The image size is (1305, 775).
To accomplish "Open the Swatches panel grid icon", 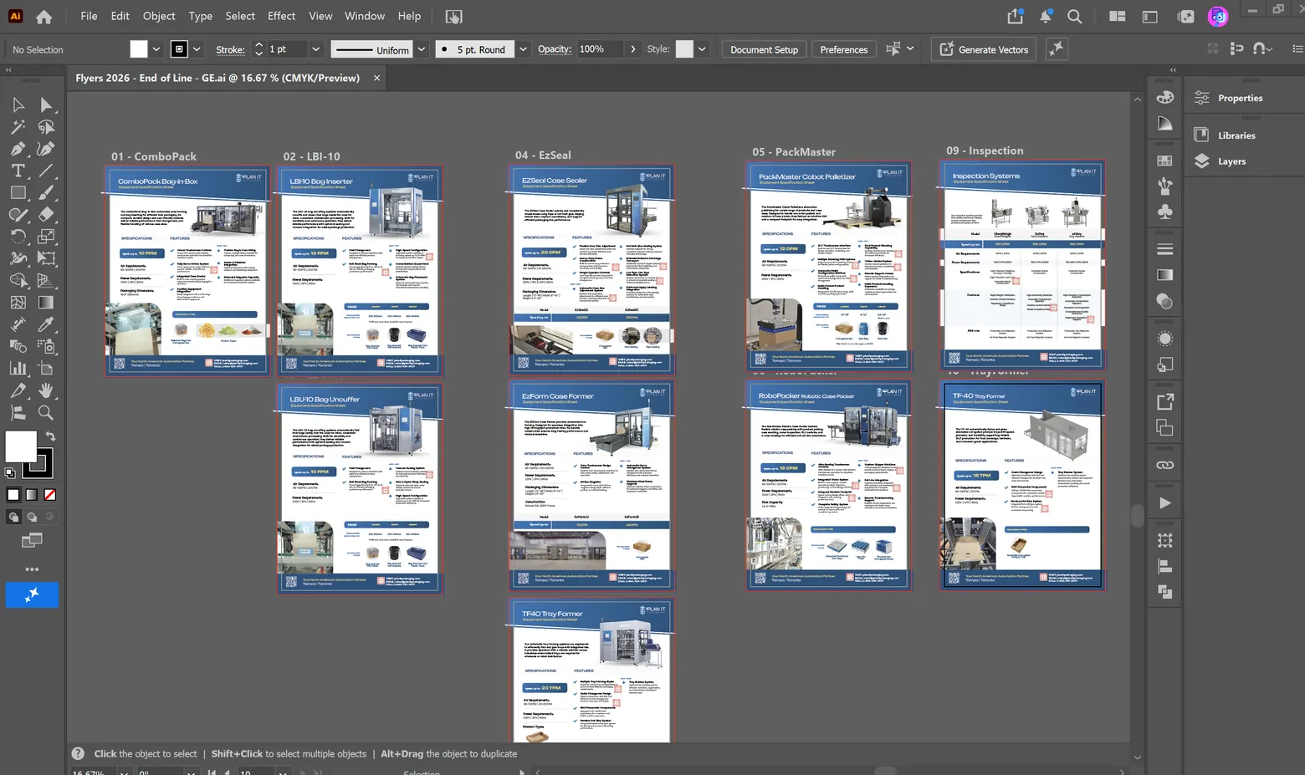I will (1164, 161).
